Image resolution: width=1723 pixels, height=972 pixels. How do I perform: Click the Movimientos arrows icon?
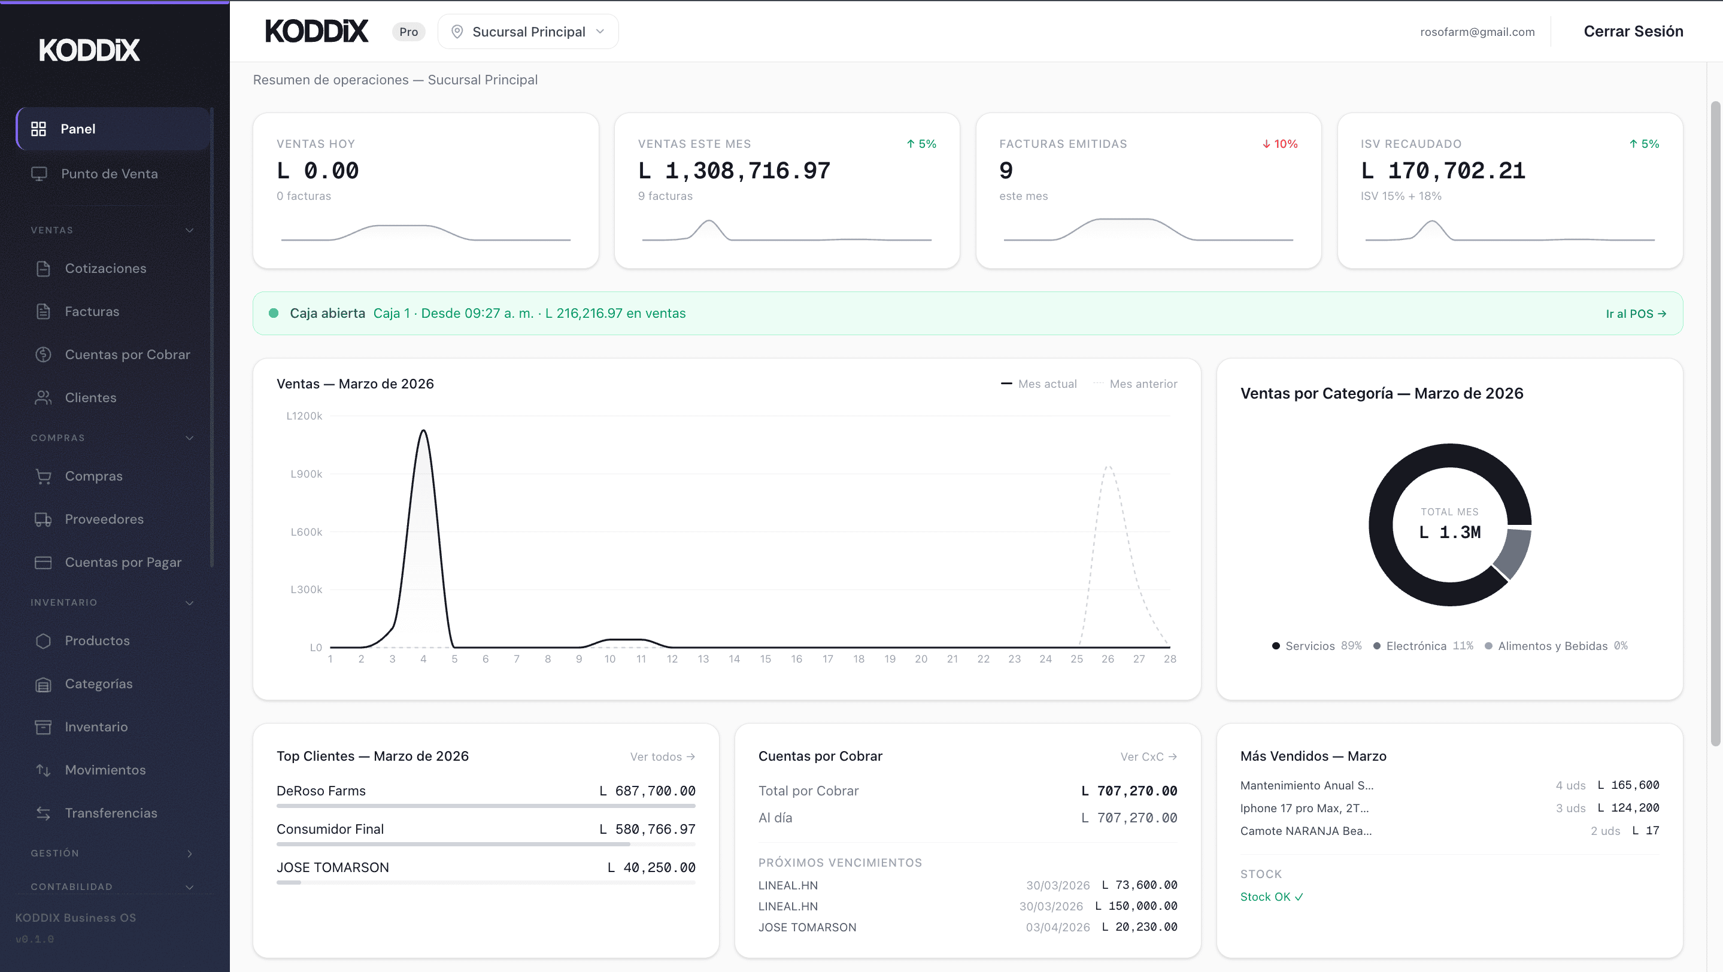tap(44, 770)
